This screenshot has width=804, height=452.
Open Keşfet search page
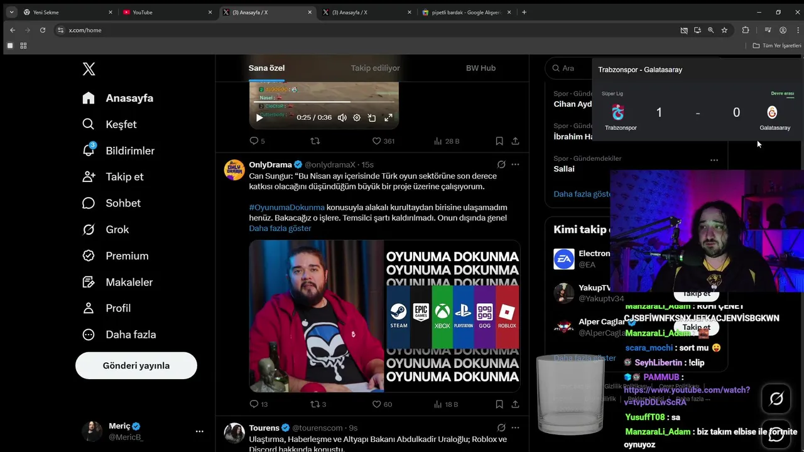pos(109,124)
